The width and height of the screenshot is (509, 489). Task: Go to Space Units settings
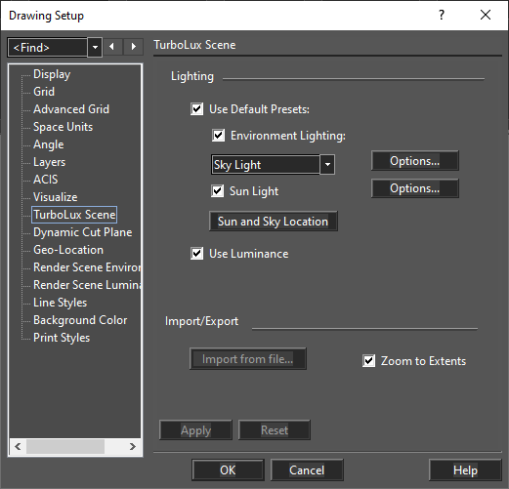point(63,127)
